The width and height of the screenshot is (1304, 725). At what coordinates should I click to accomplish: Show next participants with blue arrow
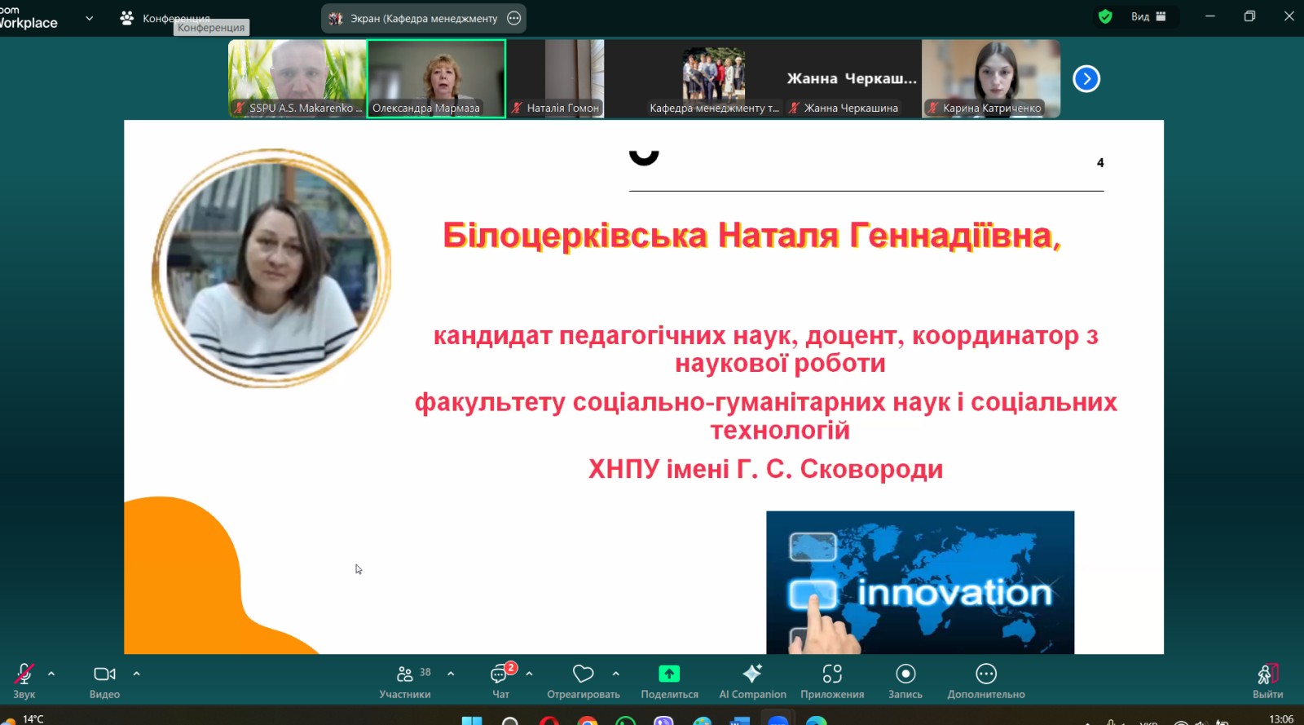tap(1086, 79)
